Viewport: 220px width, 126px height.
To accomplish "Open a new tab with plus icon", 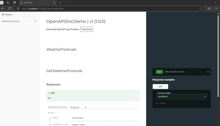I will pos(60,3).
